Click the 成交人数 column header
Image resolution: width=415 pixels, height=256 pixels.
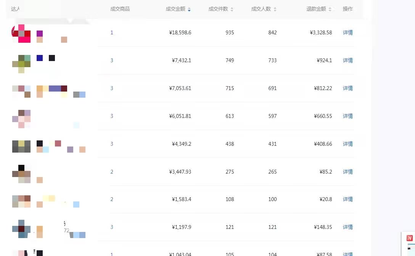[261, 9]
